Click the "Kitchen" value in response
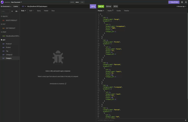Image resolution: width=188 pixels, height=122 pixels. tap(117, 42)
